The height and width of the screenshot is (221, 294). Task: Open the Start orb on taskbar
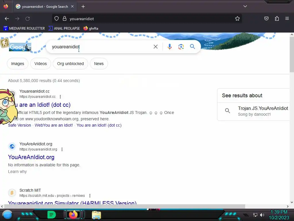pos(7,215)
